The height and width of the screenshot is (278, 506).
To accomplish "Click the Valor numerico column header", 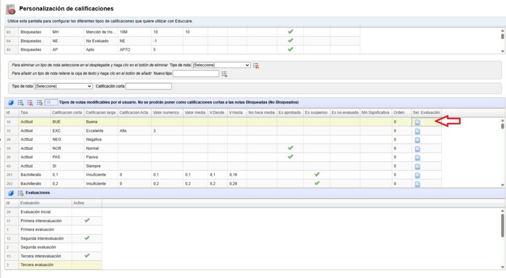I will [166, 112].
